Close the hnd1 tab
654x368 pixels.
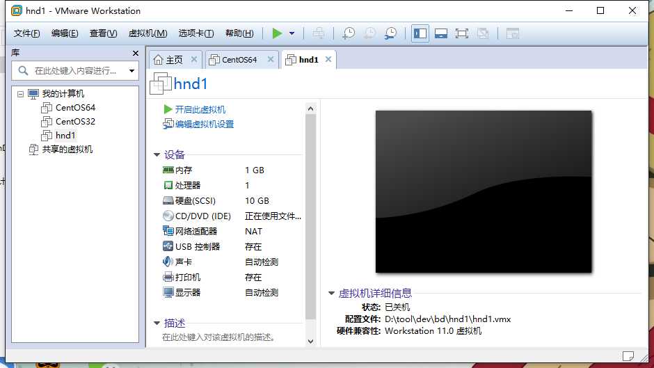click(328, 59)
